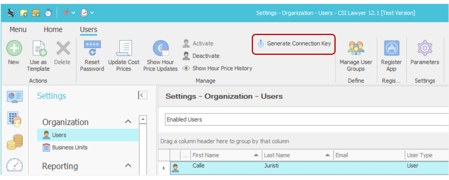Viewport: 449px width, 180px height.
Task: Switch to the Home ribbon tab
Action: (x=53, y=30)
